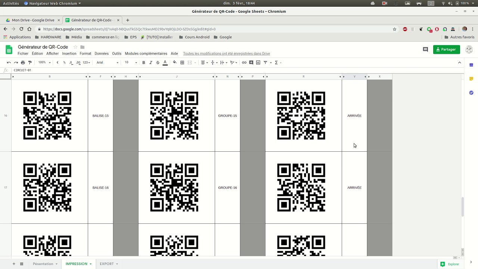
Task: Open the Format menu
Action: 86,53
